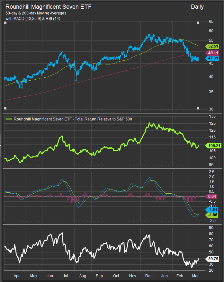This screenshot has height=282, width=224.
Task: Click the 'May' month label on the time axis
Action: 33,276
